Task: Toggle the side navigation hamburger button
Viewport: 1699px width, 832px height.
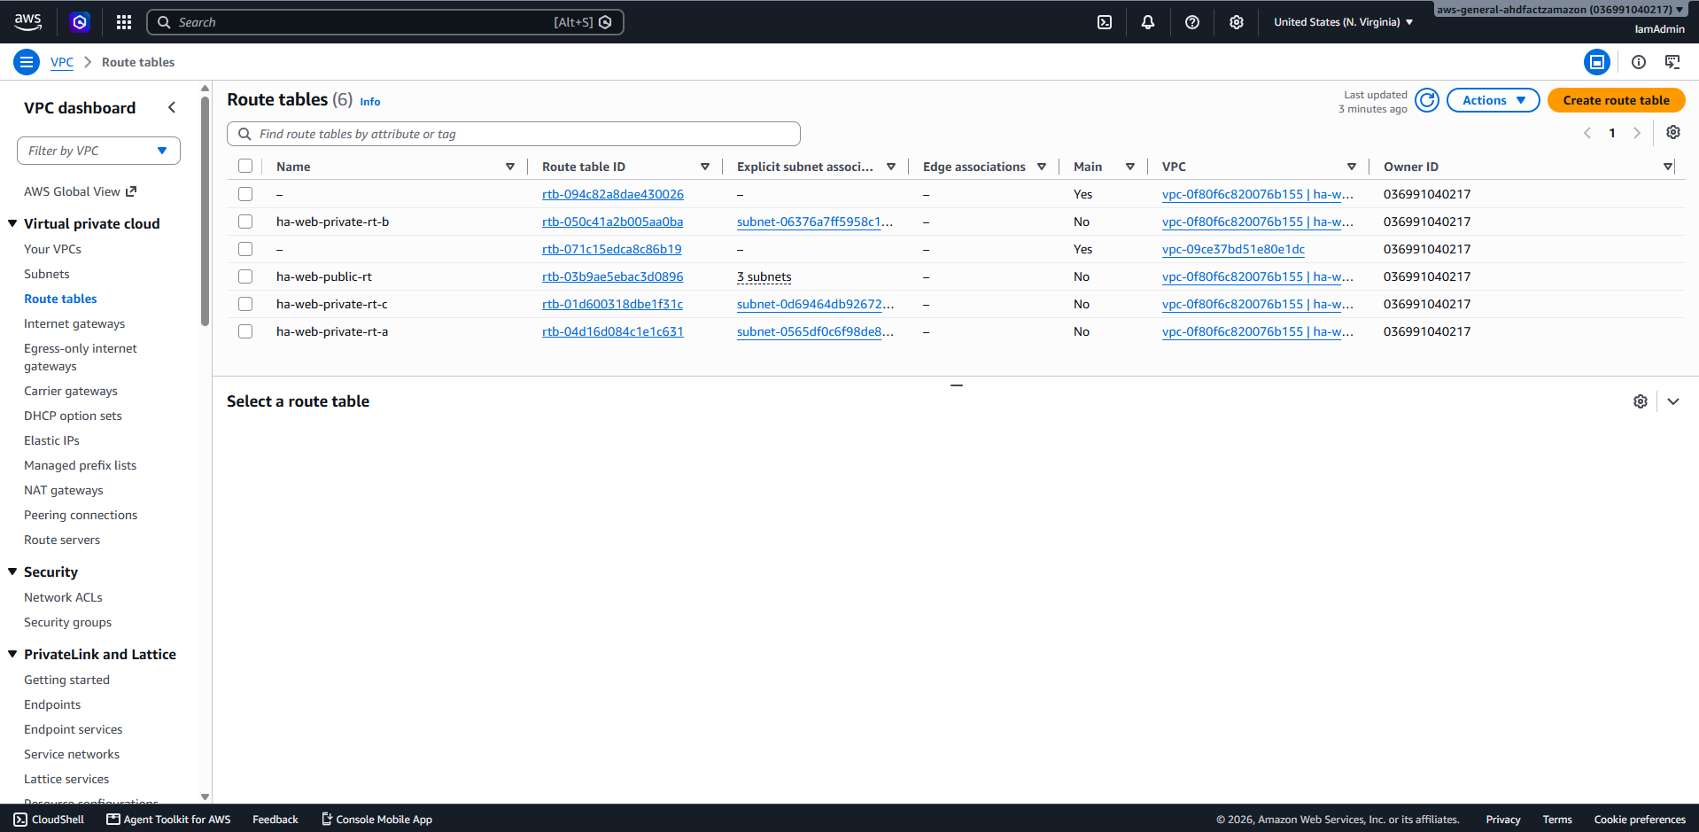Action: [x=27, y=62]
